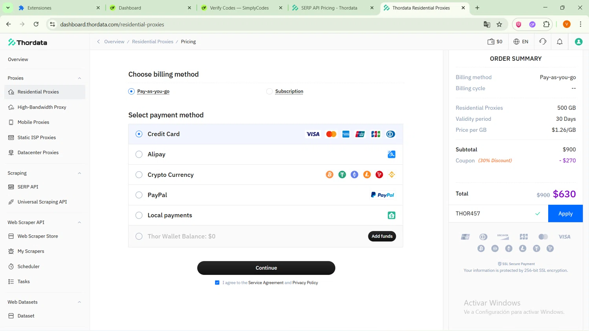Click the Local payments green icon
The width and height of the screenshot is (589, 331).
[391, 215]
